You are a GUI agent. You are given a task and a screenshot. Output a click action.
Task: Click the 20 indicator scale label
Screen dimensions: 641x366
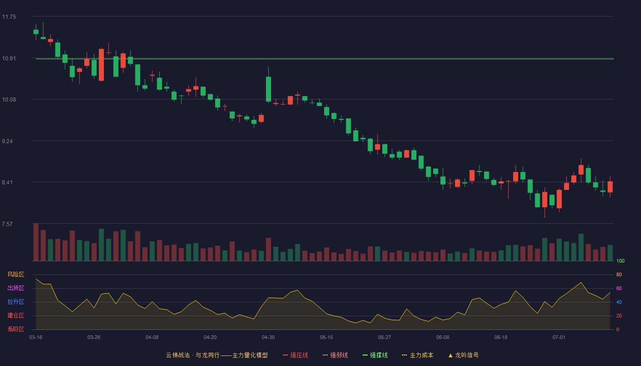pos(619,316)
